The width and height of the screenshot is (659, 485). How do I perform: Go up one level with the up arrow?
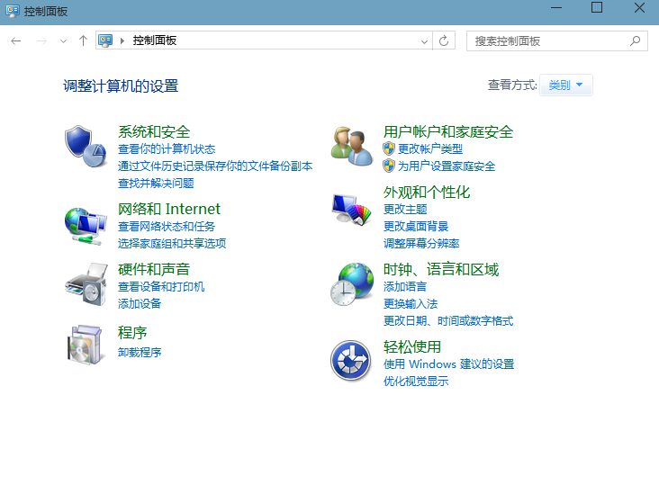pyautogui.click(x=83, y=40)
